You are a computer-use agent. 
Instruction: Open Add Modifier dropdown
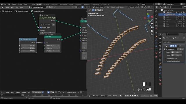coord(174,42)
